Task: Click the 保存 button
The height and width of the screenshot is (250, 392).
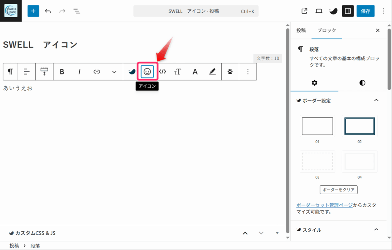Action: coord(366,11)
